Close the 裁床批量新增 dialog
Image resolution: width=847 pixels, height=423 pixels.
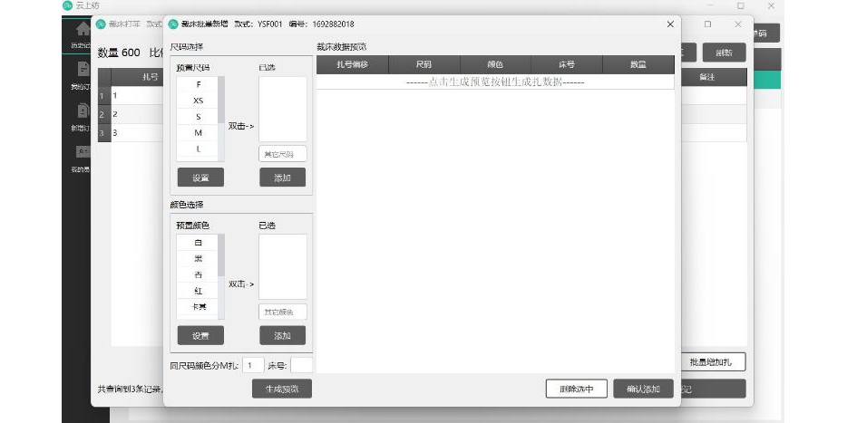pyautogui.click(x=670, y=24)
